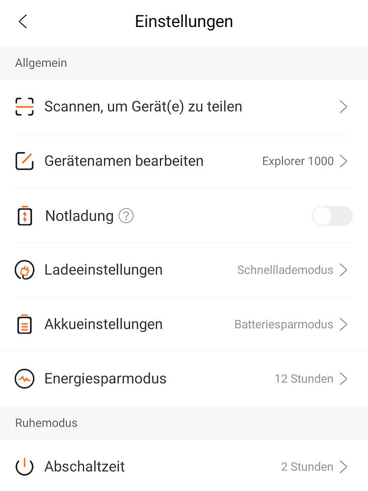Click the Explorer 1000 device name

coord(298,161)
